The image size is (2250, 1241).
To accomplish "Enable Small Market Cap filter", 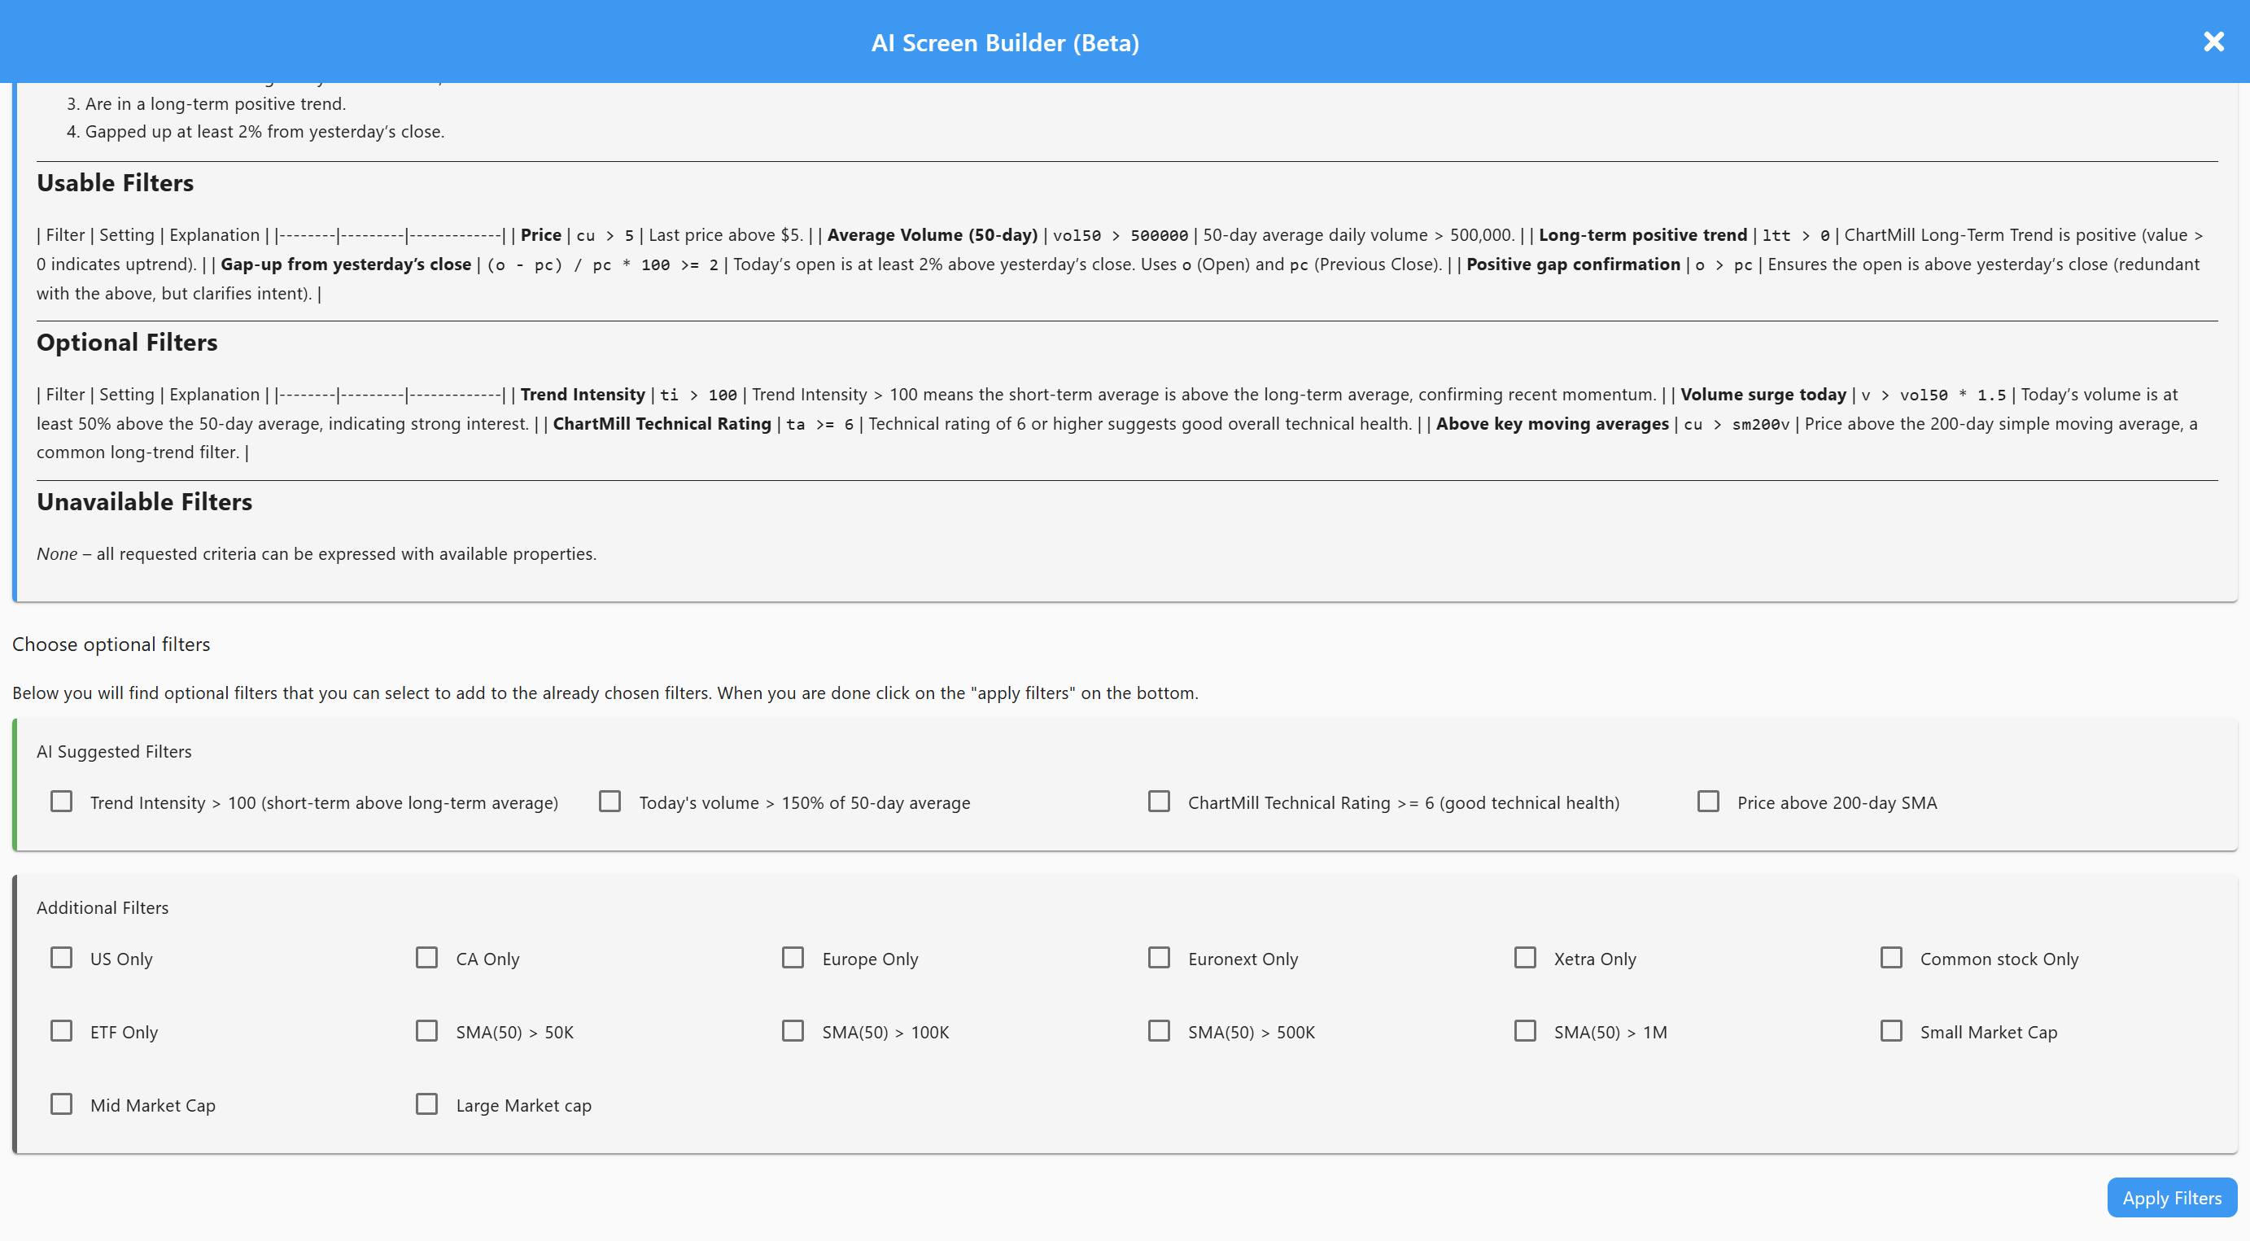I will point(1891,1030).
